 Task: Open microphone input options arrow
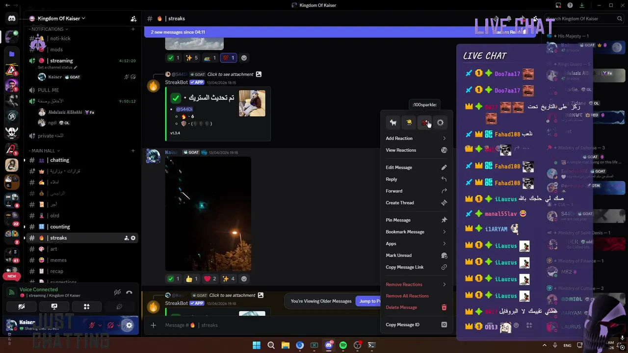[x=100, y=325]
